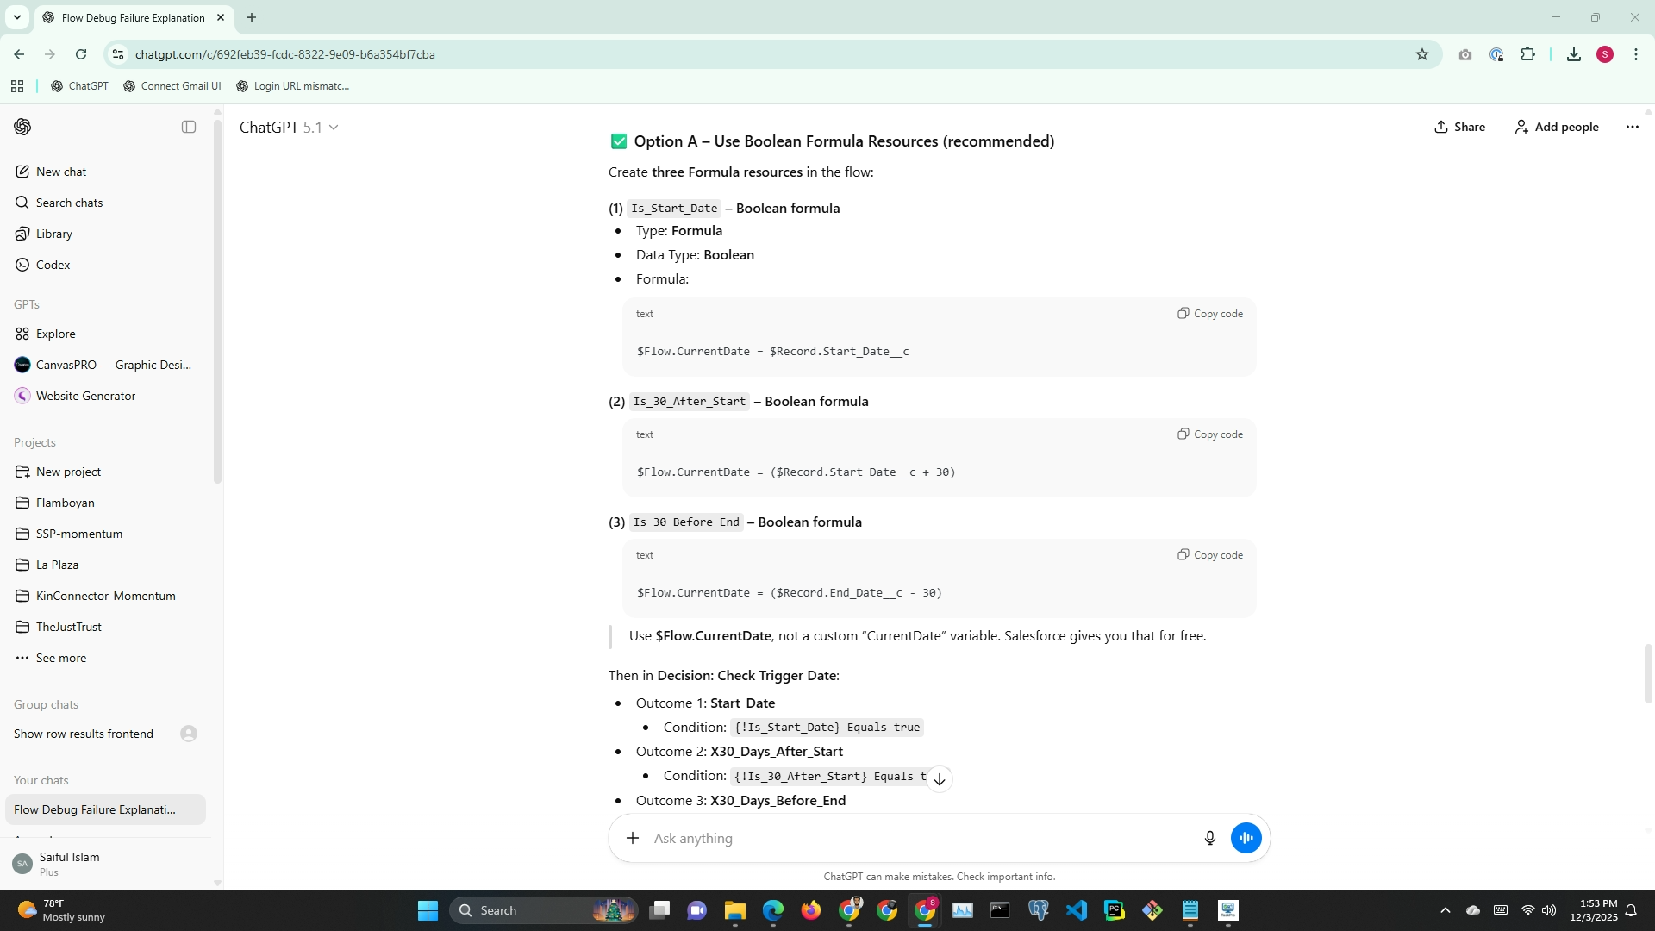Click the microphone dictation icon
Viewport: 1655px width, 931px height.
(1209, 838)
